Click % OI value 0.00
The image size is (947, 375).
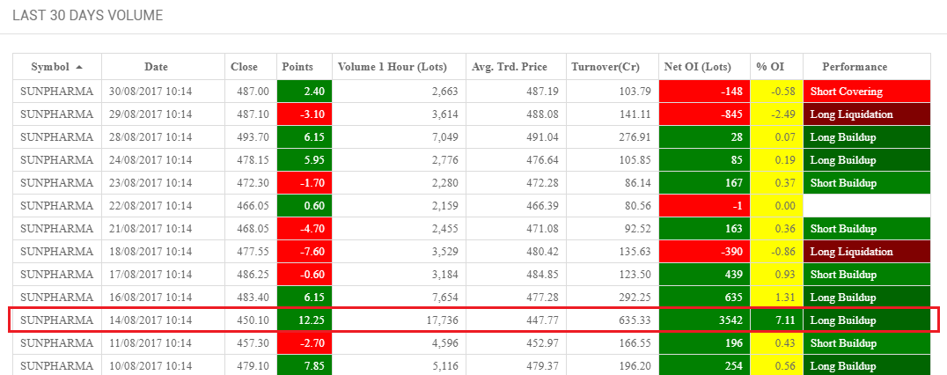(787, 206)
